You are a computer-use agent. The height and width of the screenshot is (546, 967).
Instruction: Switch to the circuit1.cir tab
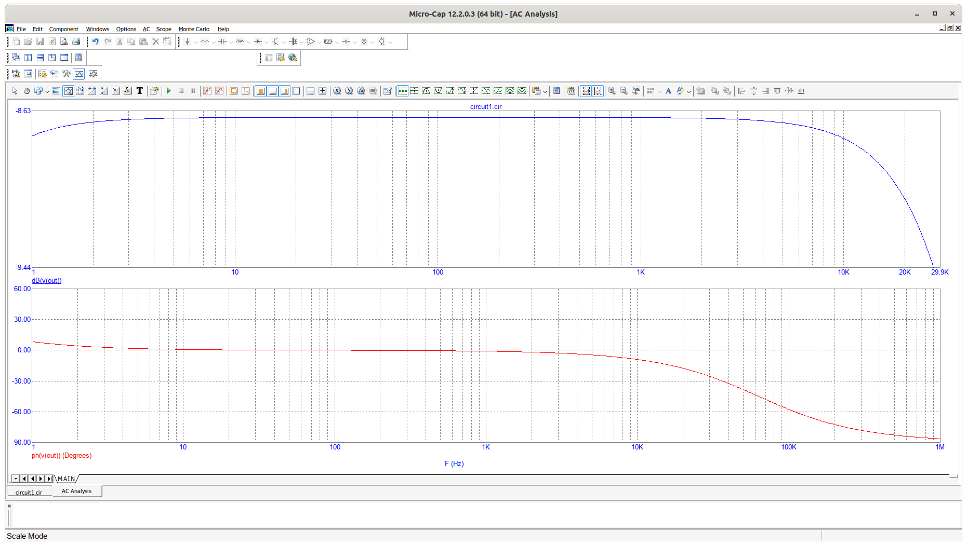coord(29,492)
